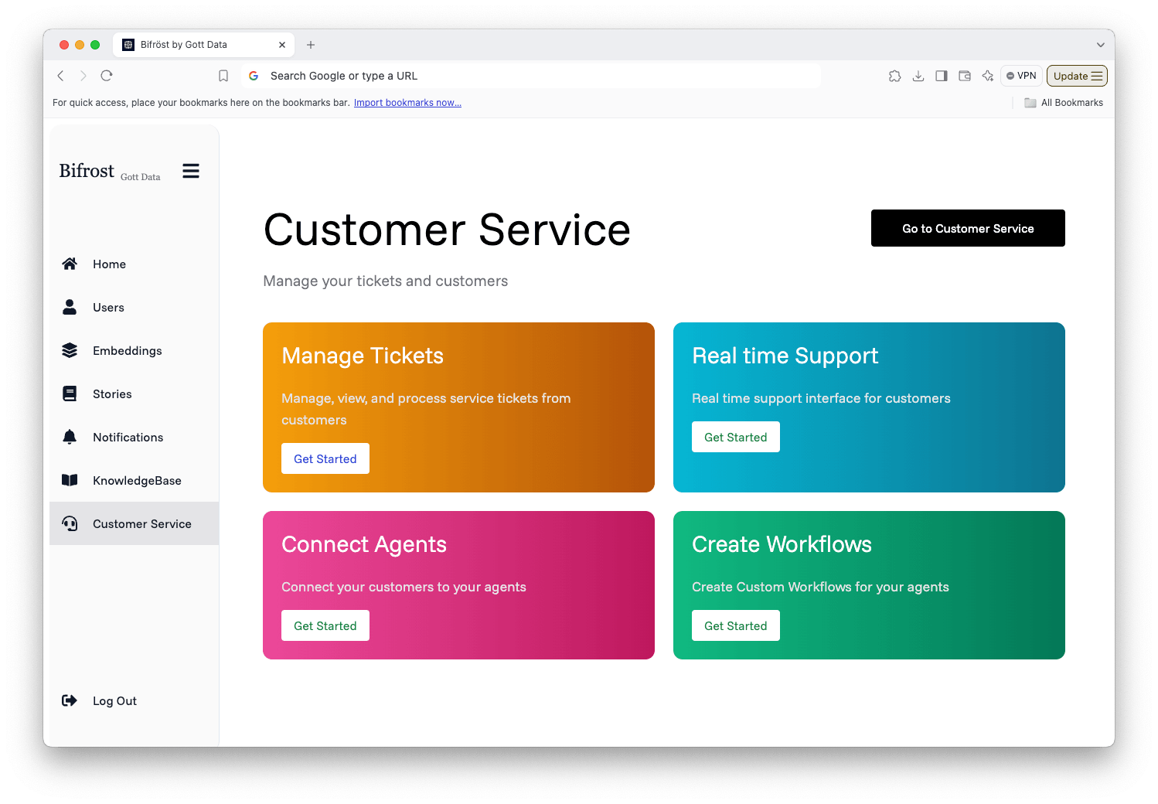Click the Log Out icon
Image resolution: width=1158 pixels, height=804 pixels.
tap(70, 700)
